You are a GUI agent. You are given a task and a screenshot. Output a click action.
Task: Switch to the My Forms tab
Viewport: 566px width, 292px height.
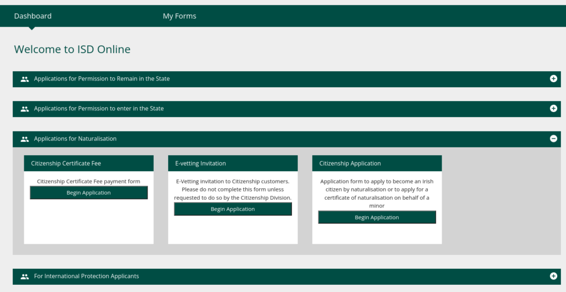179,16
